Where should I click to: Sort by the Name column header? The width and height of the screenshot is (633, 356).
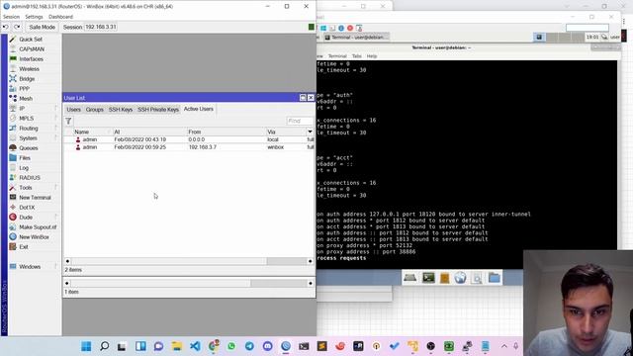point(91,132)
